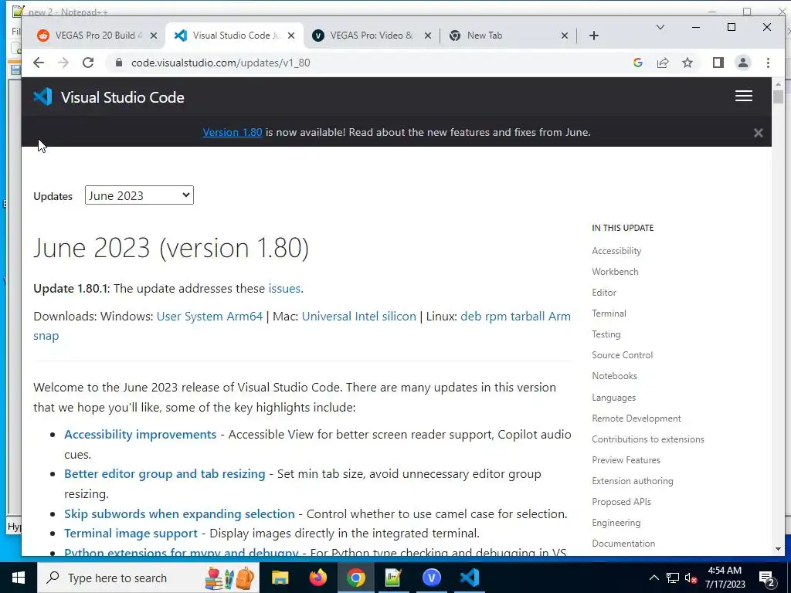Click the share page icon
791x593 pixels.
tap(662, 63)
